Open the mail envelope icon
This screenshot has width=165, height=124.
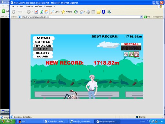(x=82, y=12)
